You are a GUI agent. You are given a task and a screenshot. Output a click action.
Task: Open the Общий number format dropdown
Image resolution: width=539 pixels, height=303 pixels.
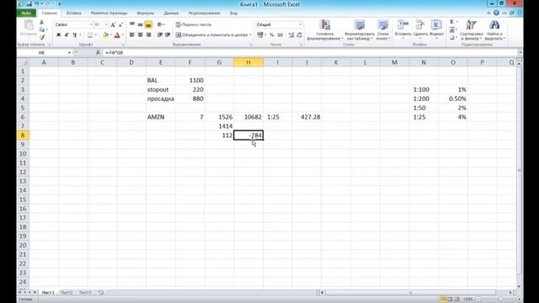(300, 24)
